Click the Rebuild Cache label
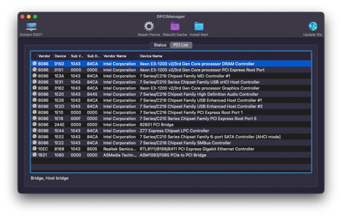Viewport: 342px width, 217px height. [175, 35]
